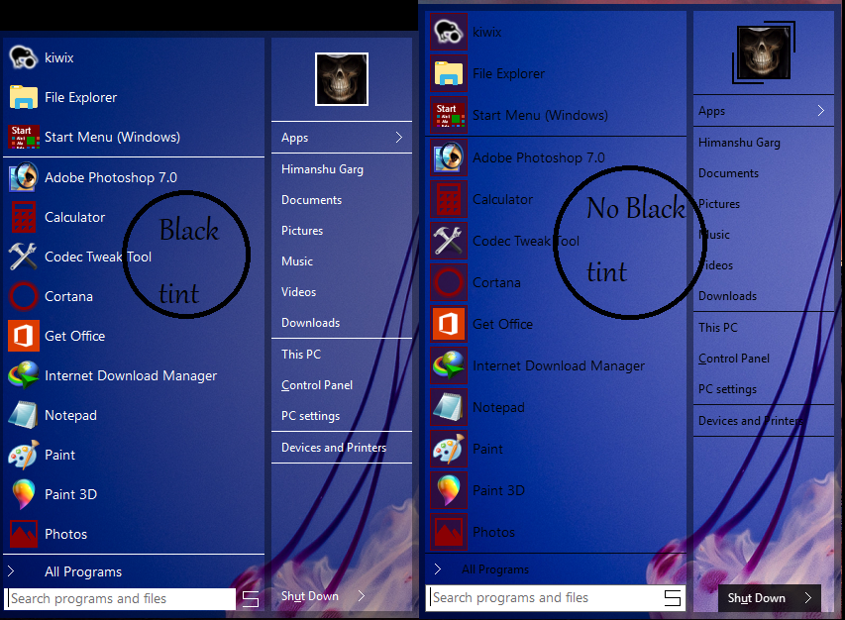Click Shut Down button in right menu
845x620 pixels.
tap(770, 598)
